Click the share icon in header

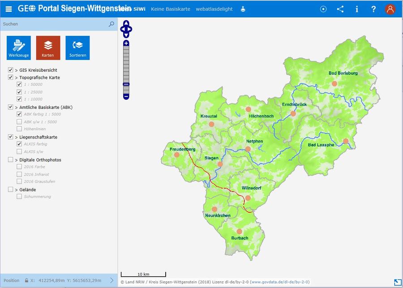coord(340,9)
